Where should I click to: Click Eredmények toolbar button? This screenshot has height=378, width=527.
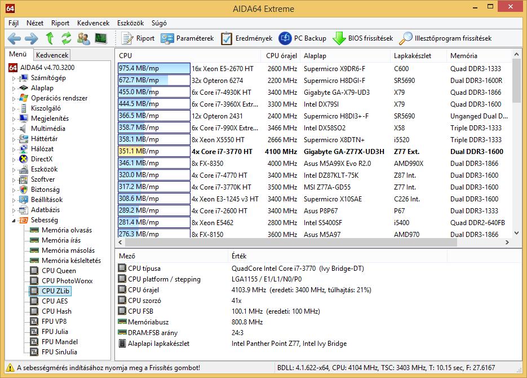[247, 38]
